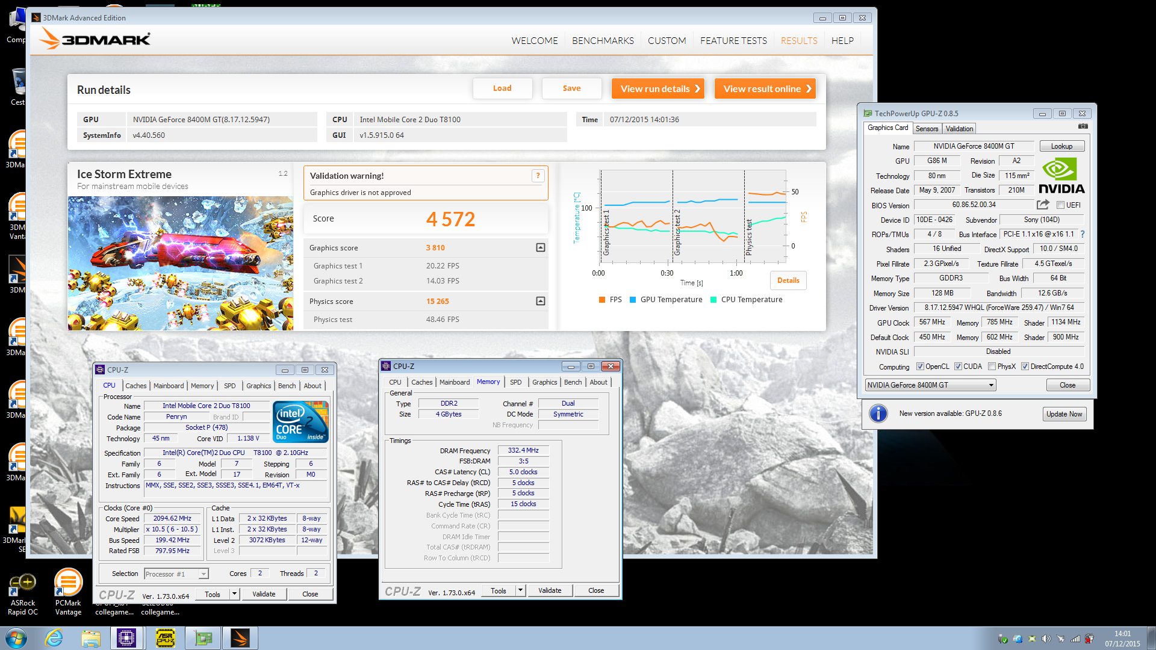Open the Tools dropdown arrow in the right CPU-Z window
The width and height of the screenshot is (1156, 650).
click(x=521, y=590)
